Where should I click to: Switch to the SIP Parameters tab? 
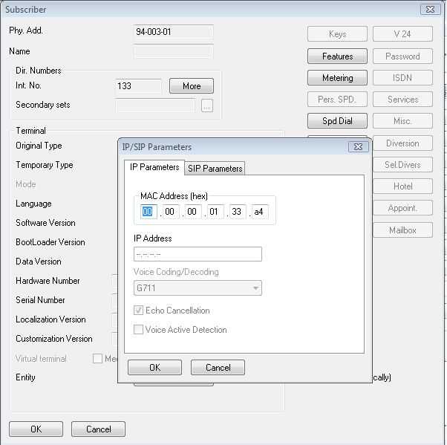[x=215, y=169]
